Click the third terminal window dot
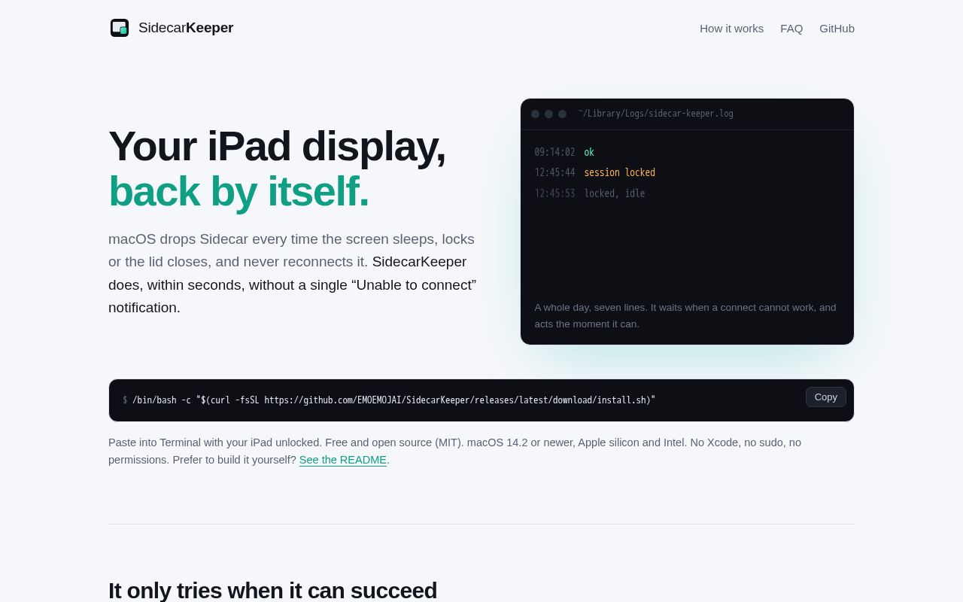 pyautogui.click(x=562, y=114)
